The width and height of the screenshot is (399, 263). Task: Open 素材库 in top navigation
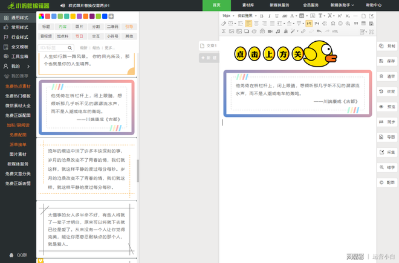point(248,5)
